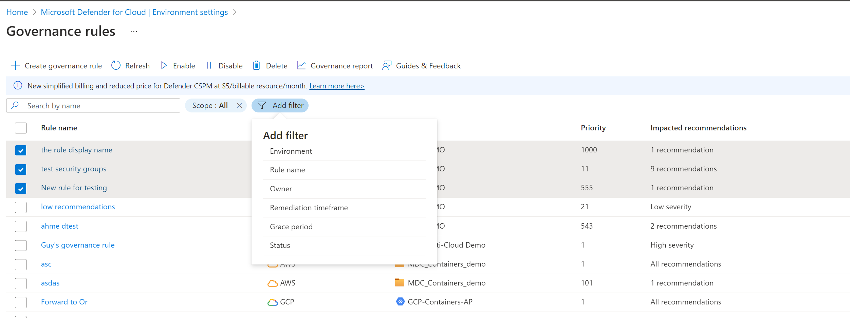Check the 'ahme dtest' row checkbox
The height and width of the screenshot is (318, 850).
pyautogui.click(x=21, y=226)
